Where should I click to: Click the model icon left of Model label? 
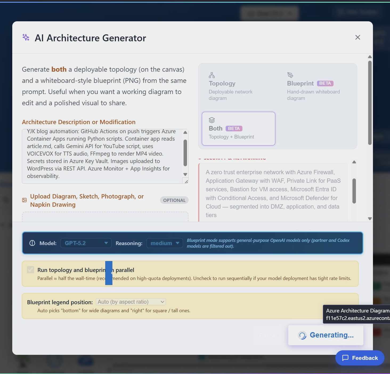32,243
